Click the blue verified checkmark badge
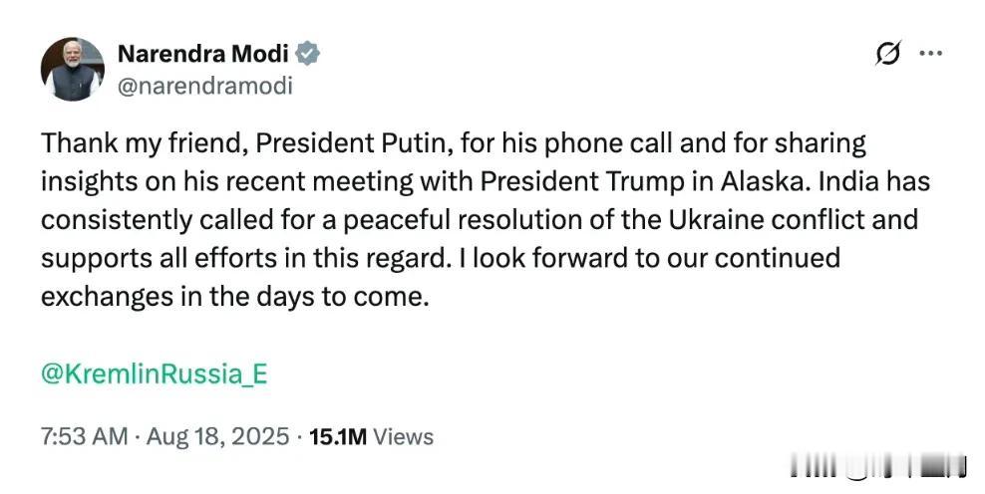 coord(308,54)
